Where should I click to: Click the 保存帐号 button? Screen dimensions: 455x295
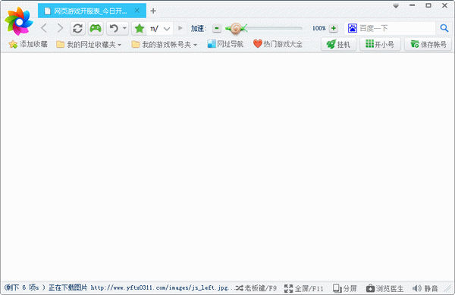point(428,45)
